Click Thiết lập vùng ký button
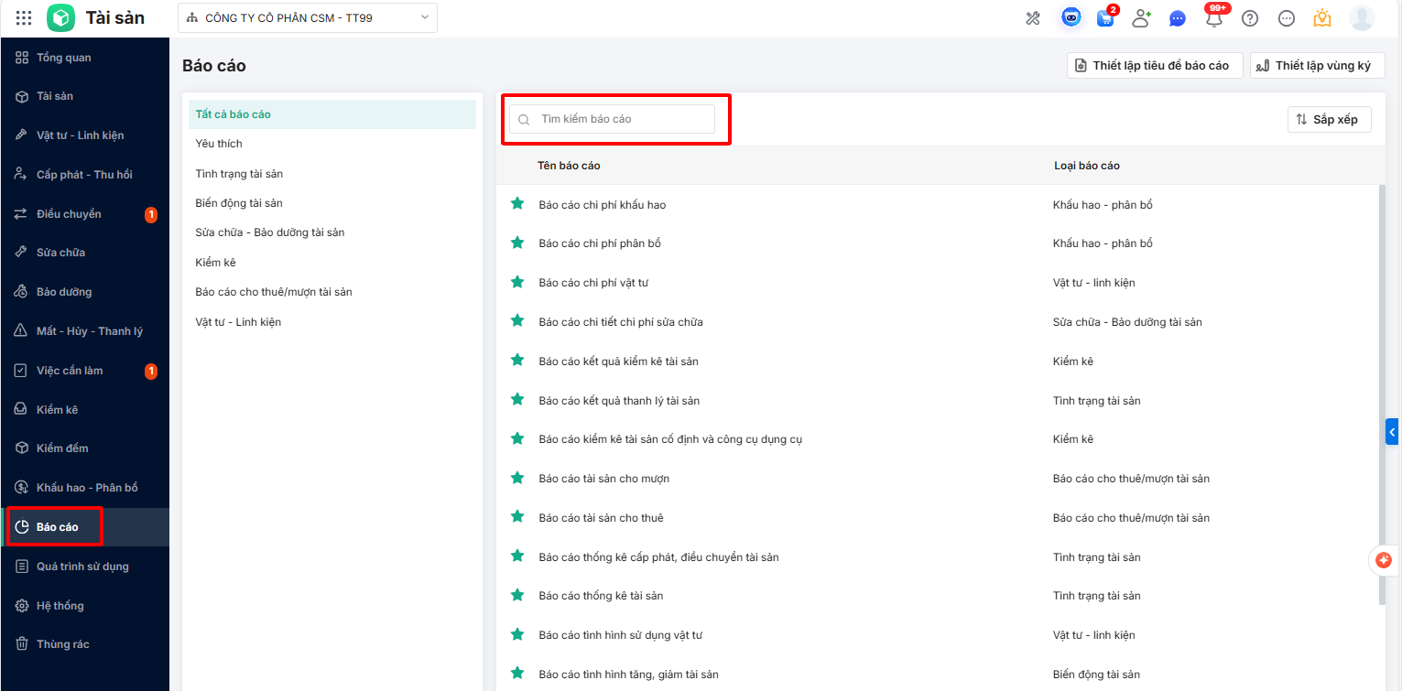This screenshot has width=1402, height=691. 1317,66
